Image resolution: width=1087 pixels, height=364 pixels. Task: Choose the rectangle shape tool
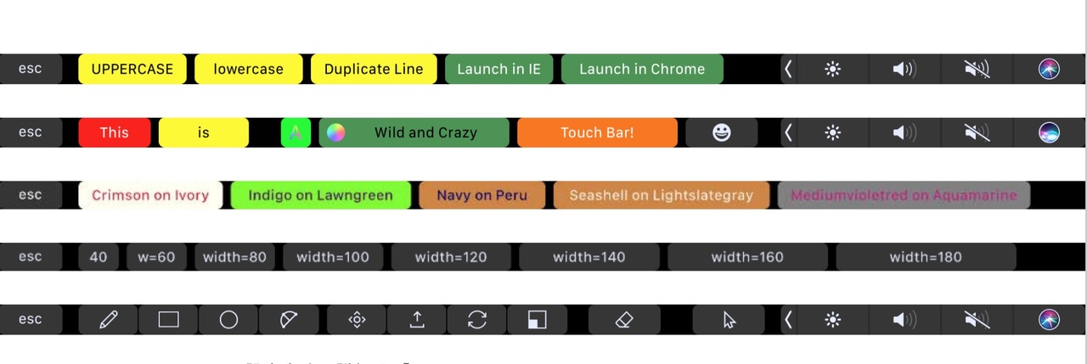coord(168,320)
